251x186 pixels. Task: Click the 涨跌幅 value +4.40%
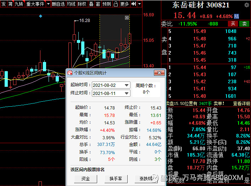[x=107, y=130]
